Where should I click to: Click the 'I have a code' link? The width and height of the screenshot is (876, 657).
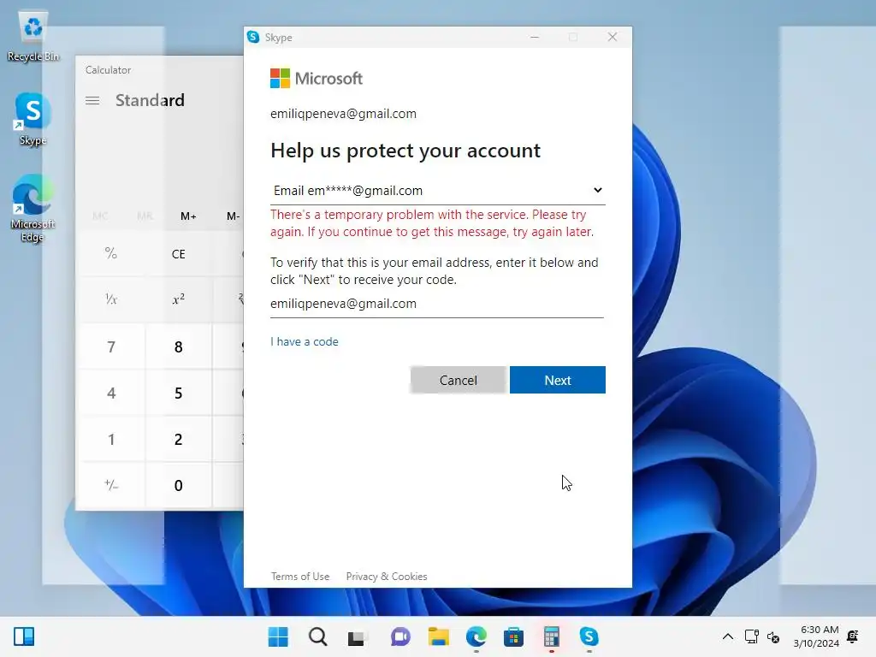[x=305, y=341]
